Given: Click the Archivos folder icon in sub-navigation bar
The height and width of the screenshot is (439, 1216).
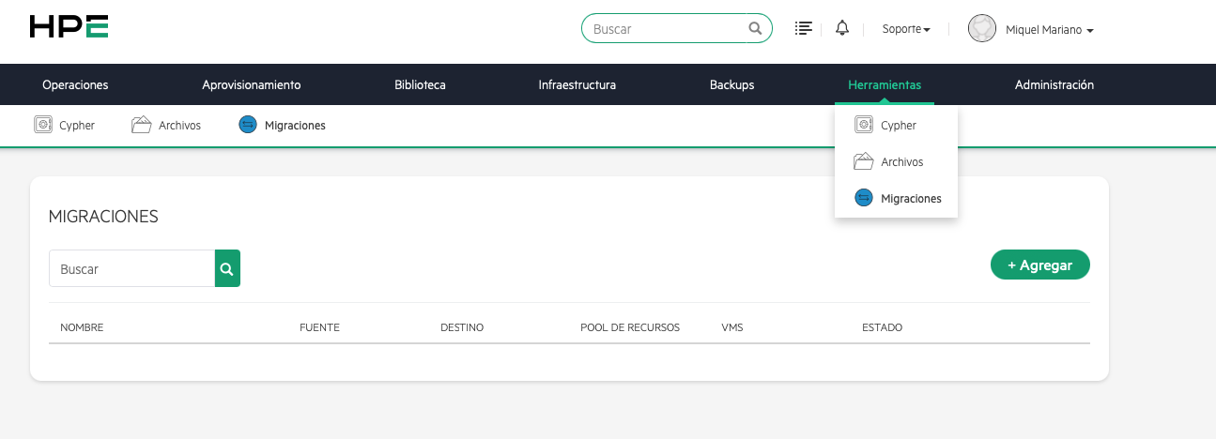Looking at the screenshot, I should [142, 125].
